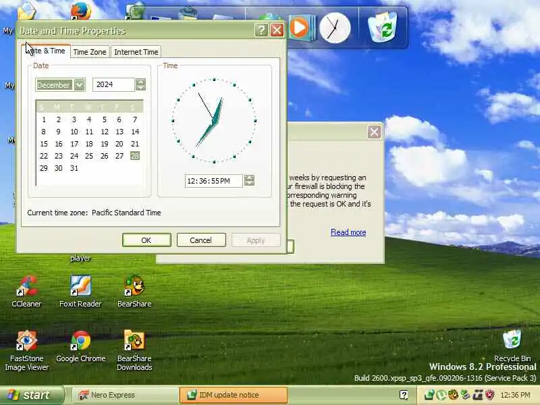Switch to Nero Express taskbar button
The width and height of the screenshot is (540, 405).
[x=125, y=395]
